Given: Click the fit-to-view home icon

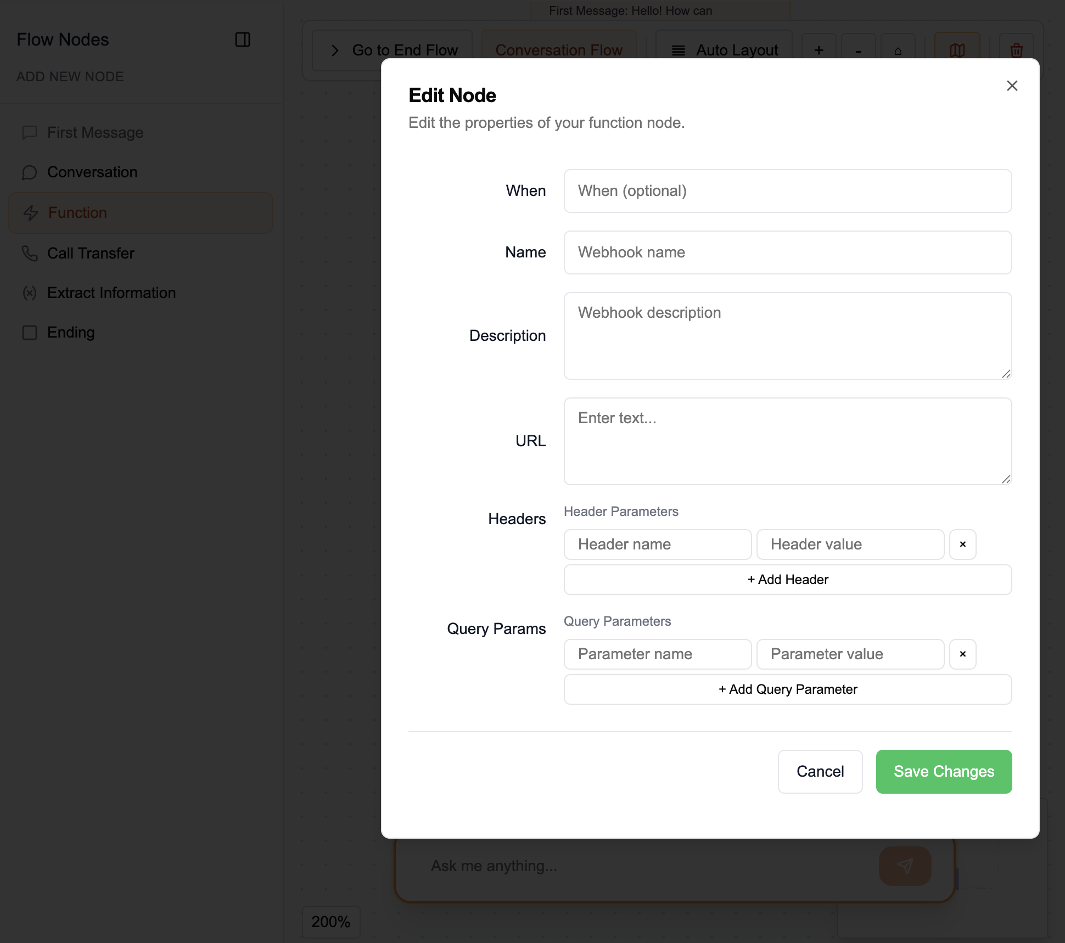Looking at the screenshot, I should [898, 50].
